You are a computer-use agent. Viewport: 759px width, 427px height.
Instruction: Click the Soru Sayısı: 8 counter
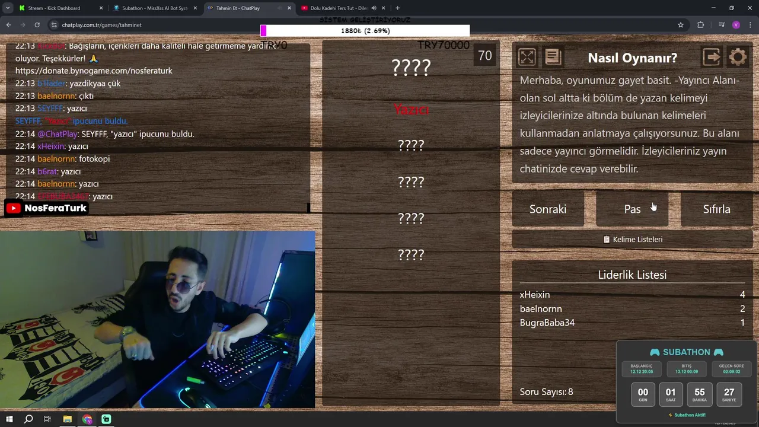coord(546,392)
